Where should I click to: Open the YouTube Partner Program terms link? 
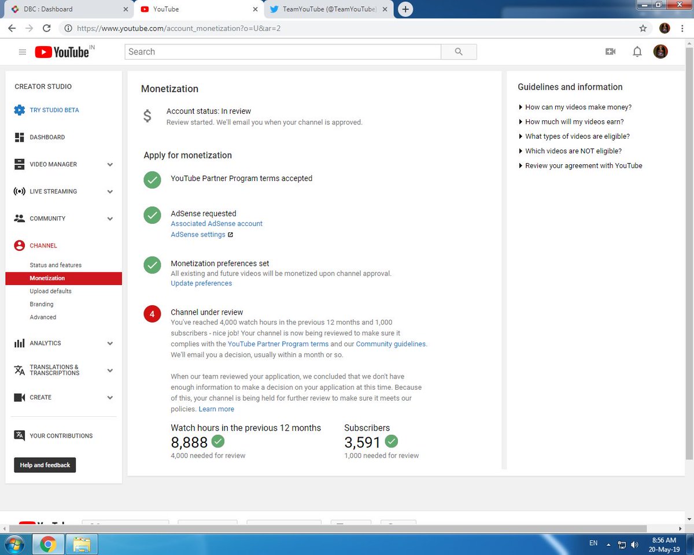[278, 344]
